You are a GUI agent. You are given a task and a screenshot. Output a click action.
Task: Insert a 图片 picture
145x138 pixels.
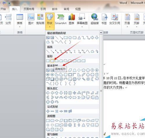(x=31, y=19)
